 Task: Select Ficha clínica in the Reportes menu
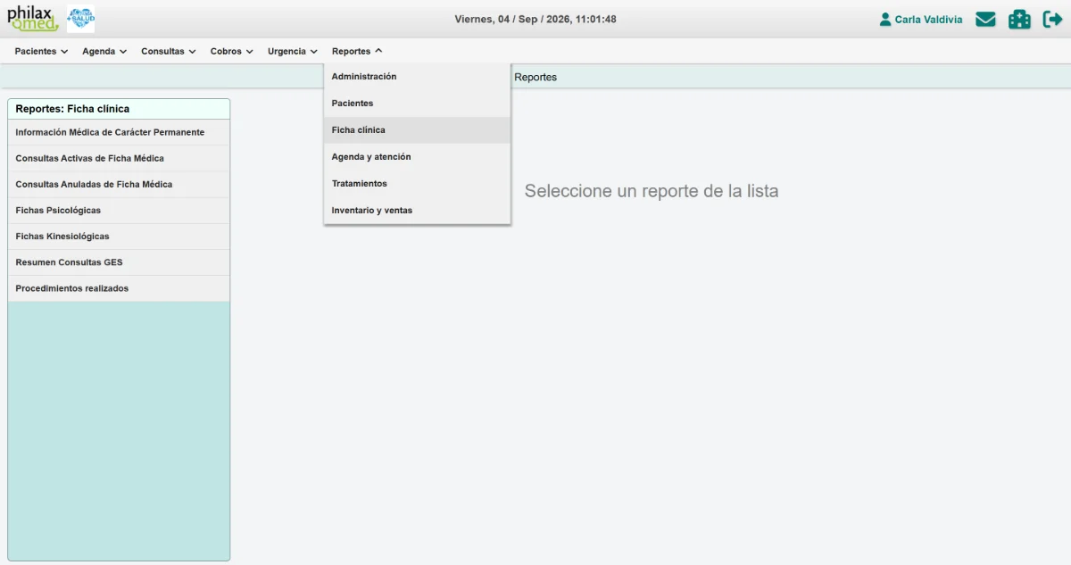pyautogui.click(x=417, y=130)
